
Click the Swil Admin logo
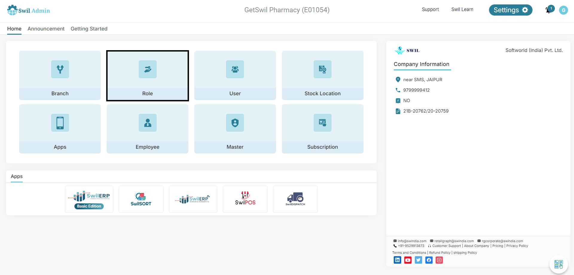pyautogui.click(x=28, y=10)
